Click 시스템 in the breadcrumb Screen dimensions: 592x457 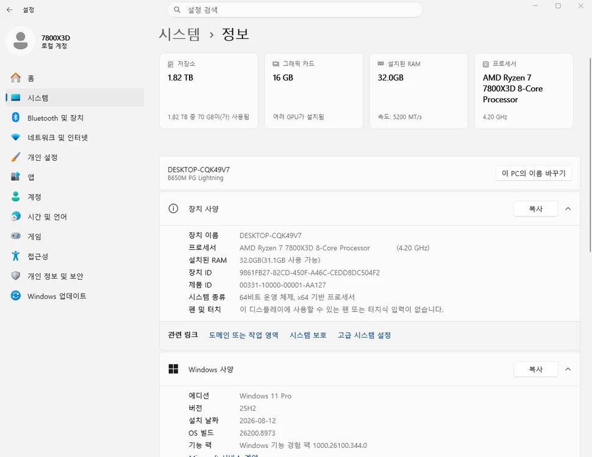tap(179, 34)
